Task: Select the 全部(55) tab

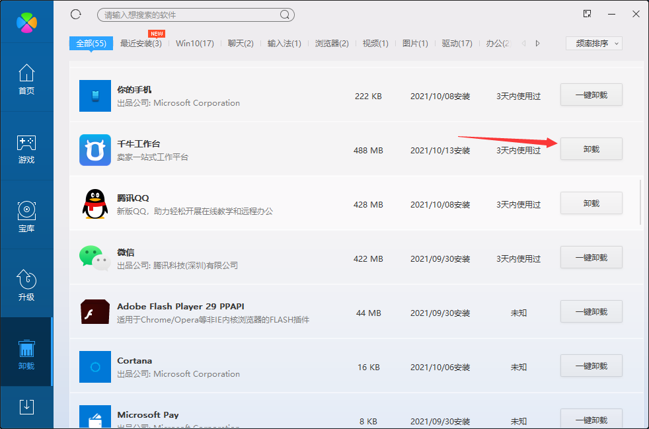Action: [x=91, y=44]
